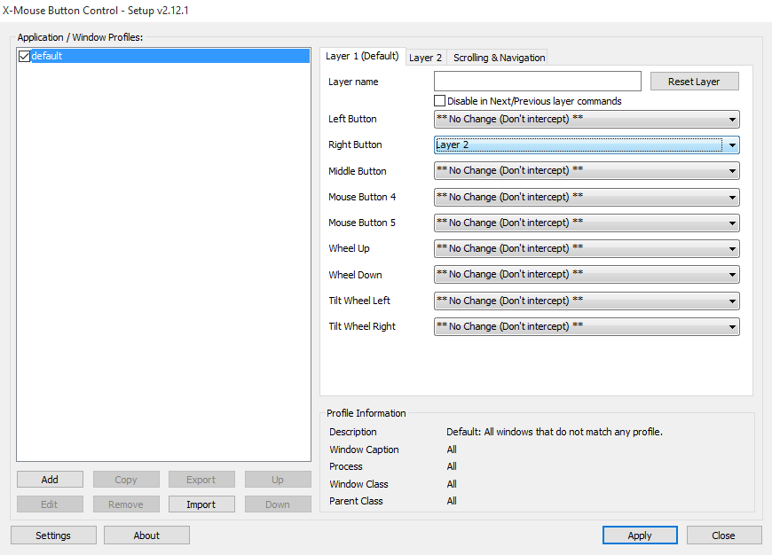Toggle the default profile checkbox
Viewport: 772px width, 555px height.
[x=24, y=57]
